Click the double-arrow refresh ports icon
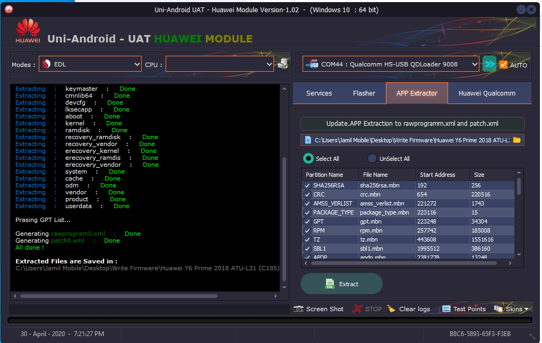This screenshot has height=343, width=542. click(x=489, y=64)
